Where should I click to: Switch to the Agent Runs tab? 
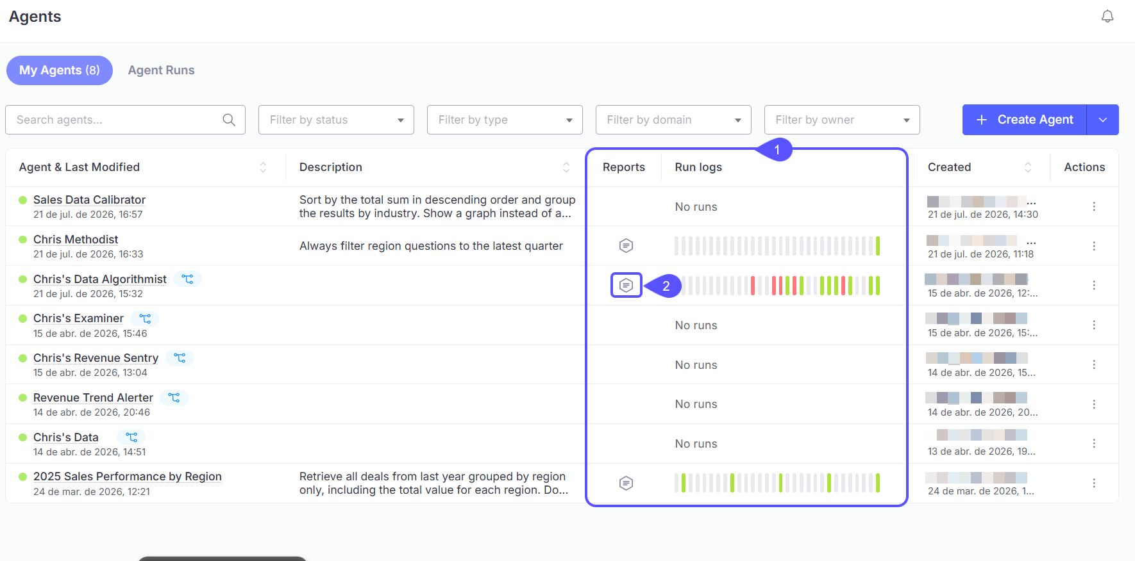162,70
